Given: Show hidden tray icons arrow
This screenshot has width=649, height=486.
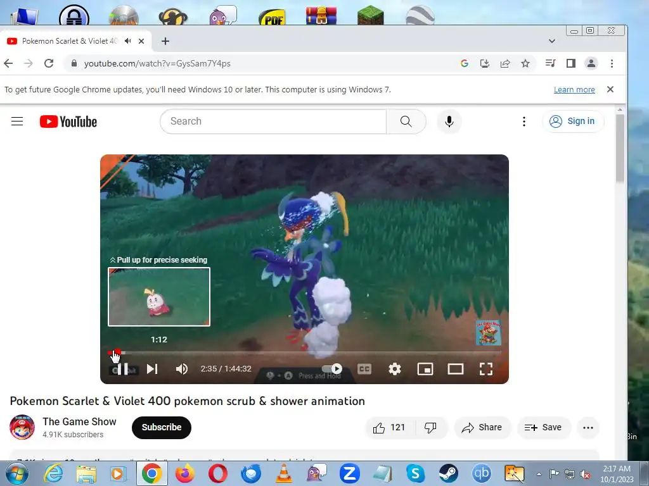Looking at the screenshot, I should coord(539,474).
